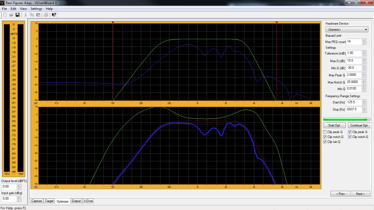Click the XOverWizard app icon in title bar
The image size is (374, 210).
coord(2,2)
